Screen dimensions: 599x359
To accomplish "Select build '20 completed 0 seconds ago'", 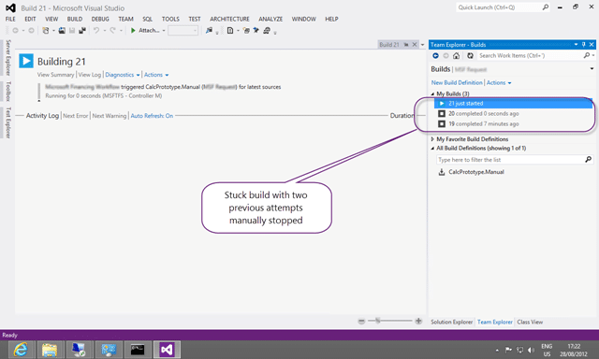I will point(513,114).
